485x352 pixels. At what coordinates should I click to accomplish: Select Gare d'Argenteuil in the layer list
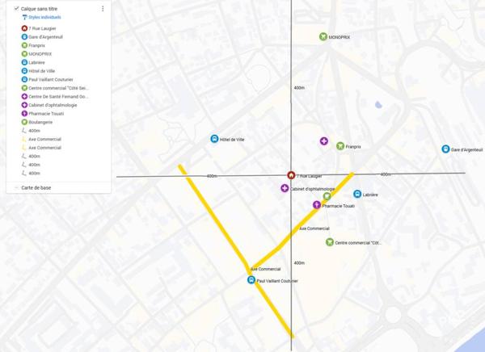[45, 37]
